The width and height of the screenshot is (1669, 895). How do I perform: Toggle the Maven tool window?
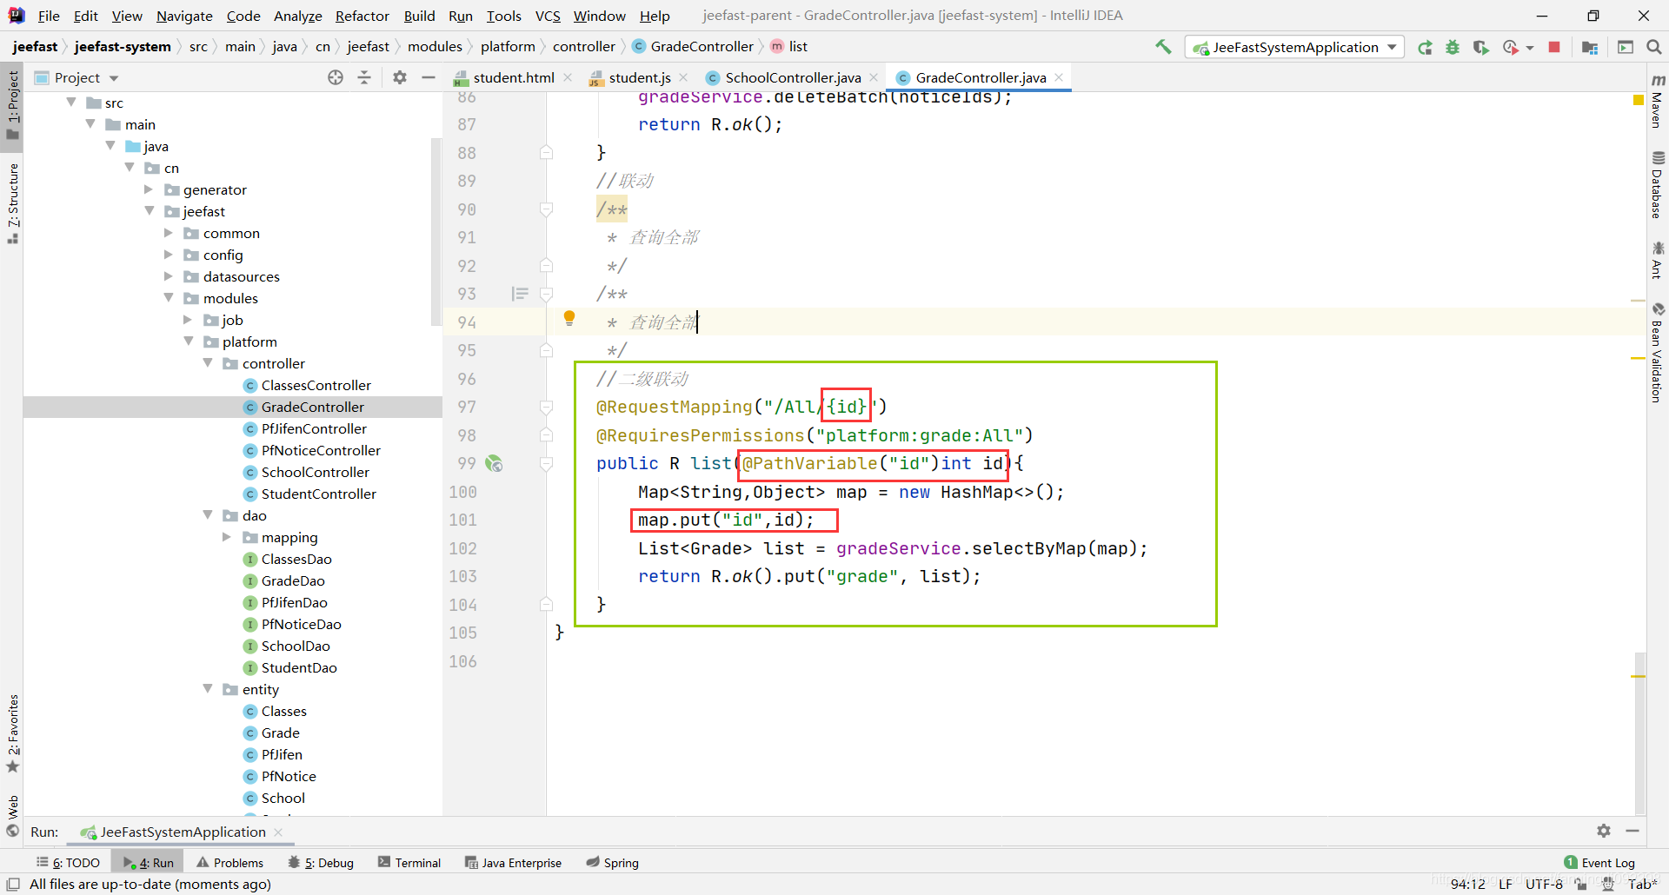1657,100
